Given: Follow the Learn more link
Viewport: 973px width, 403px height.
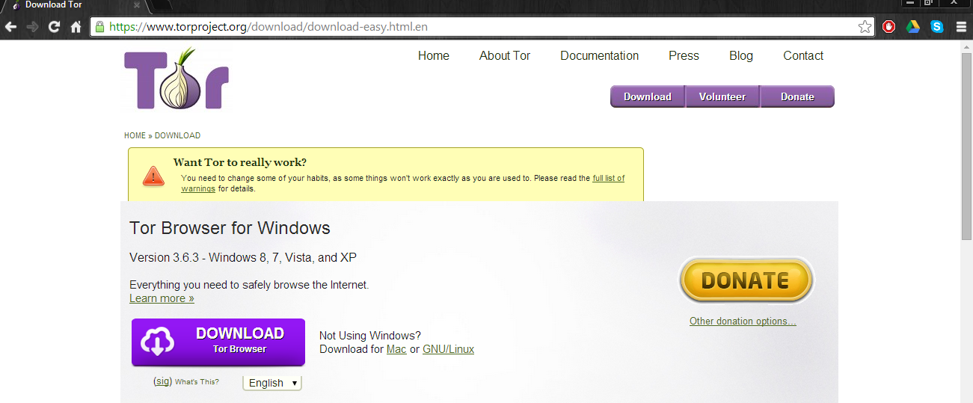Looking at the screenshot, I should (x=162, y=298).
